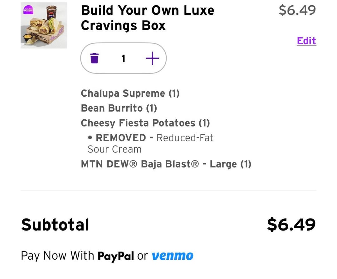Tap the Pay Now With text
This screenshot has width=337, height=279.
click(57, 256)
